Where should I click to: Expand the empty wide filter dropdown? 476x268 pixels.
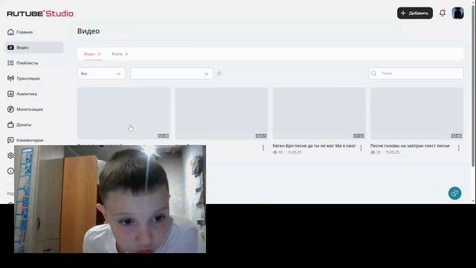click(172, 74)
